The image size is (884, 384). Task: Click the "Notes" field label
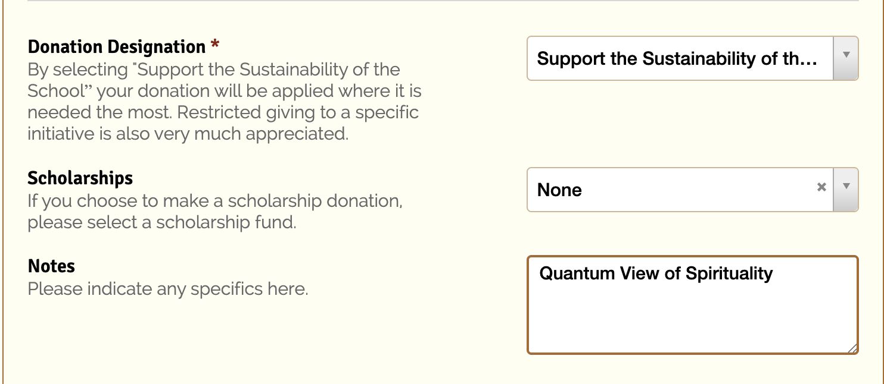click(51, 266)
